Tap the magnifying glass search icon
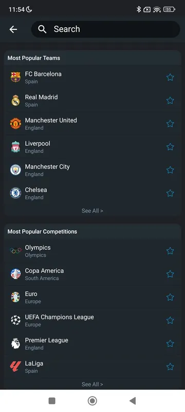Image resolution: width=185 pixels, height=412 pixels. coord(42,29)
